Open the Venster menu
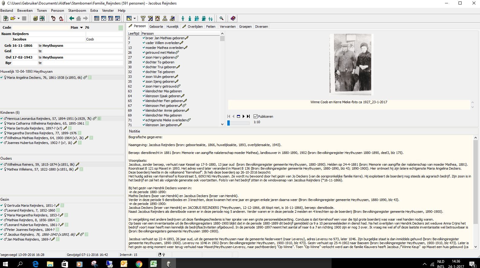This screenshot has width=480, height=268. point(108,10)
